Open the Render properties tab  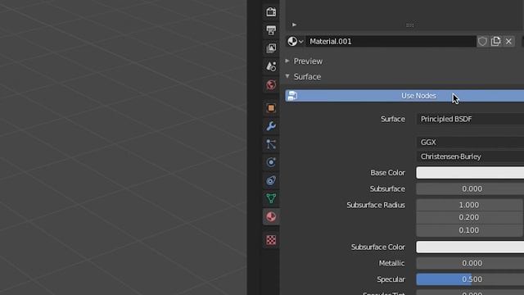coord(271,12)
